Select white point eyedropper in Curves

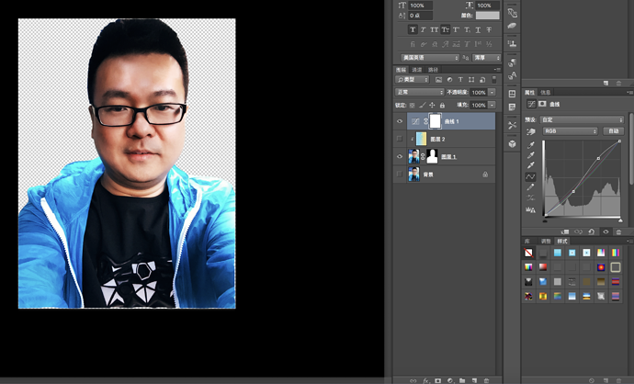(x=531, y=165)
